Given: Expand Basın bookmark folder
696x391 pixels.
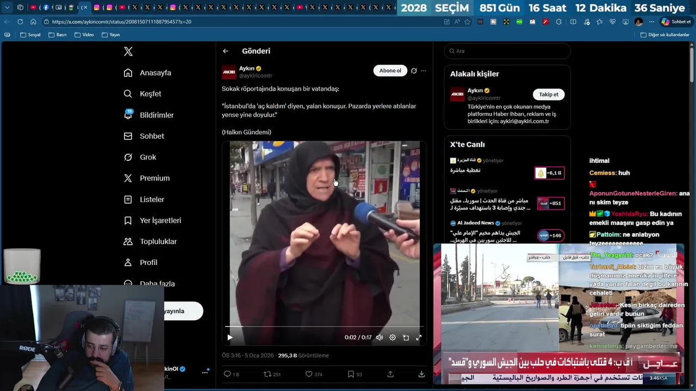Looking at the screenshot, I should 58,35.
